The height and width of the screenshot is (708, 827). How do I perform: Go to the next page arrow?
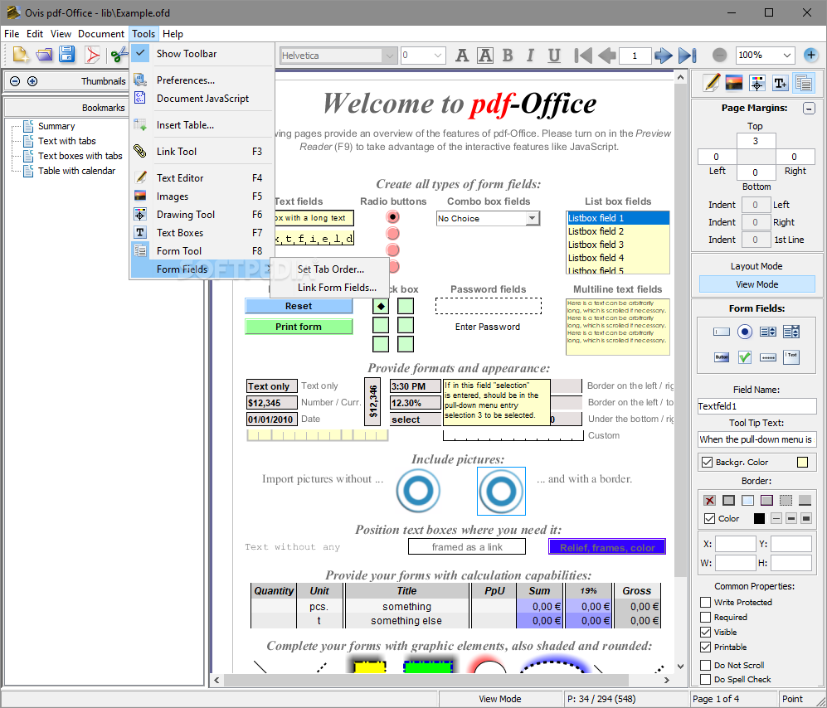click(663, 56)
